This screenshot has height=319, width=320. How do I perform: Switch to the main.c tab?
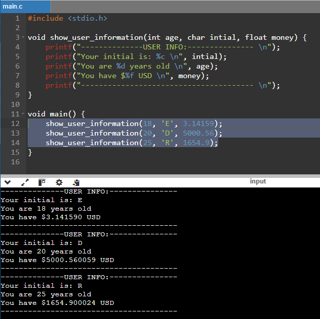[25, 7]
